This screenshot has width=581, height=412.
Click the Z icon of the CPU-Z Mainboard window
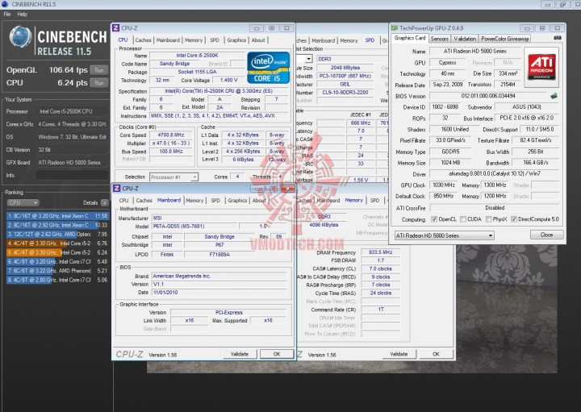coord(117,189)
